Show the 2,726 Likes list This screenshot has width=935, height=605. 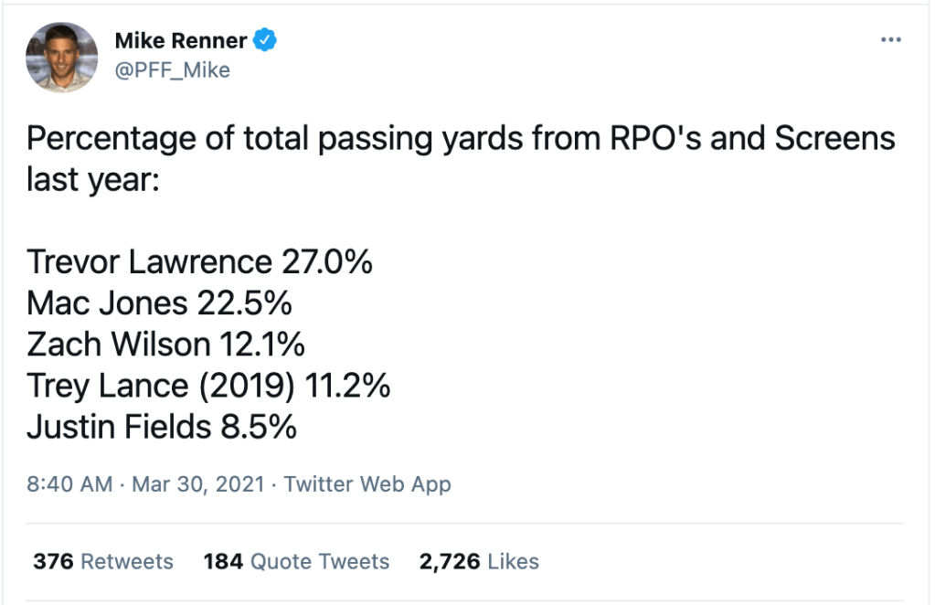click(x=478, y=561)
